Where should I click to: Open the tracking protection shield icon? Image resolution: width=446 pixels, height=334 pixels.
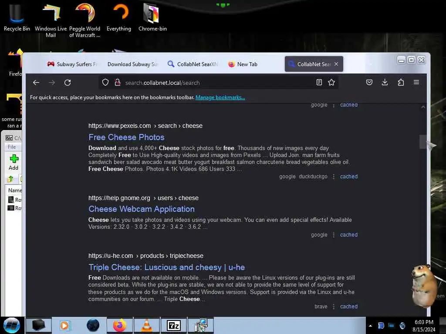[105, 83]
